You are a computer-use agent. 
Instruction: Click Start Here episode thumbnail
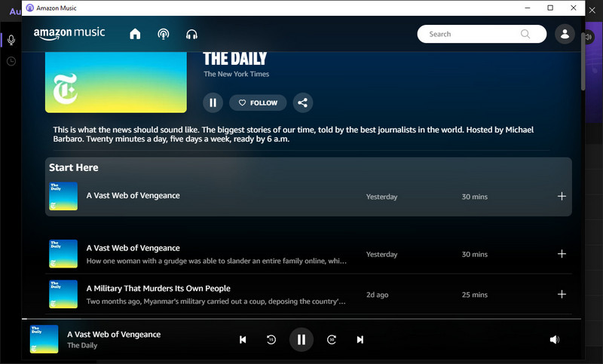point(63,196)
